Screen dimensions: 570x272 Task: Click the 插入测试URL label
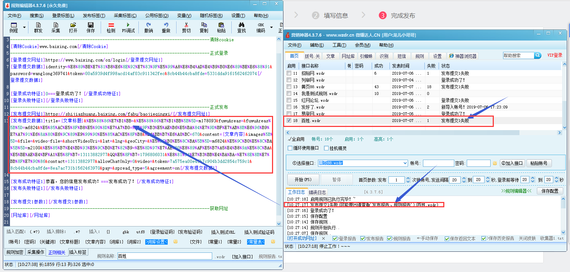click(223, 232)
